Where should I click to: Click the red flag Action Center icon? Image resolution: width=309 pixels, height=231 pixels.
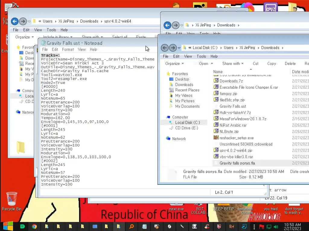coord(262,227)
